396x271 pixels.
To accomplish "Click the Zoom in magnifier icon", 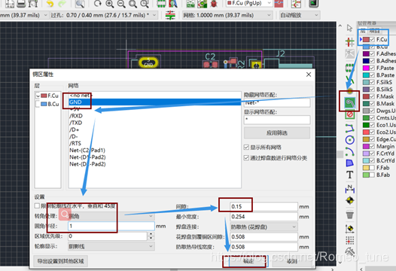I will [x=109, y=4].
